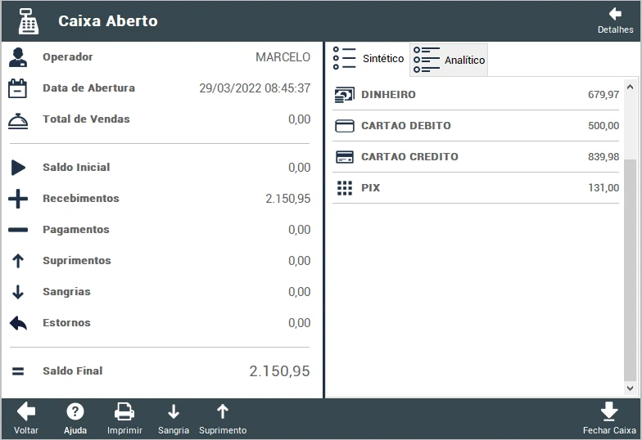Image resolution: width=642 pixels, height=440 pixels.
Task: Switch to the Sintético tab
Action: [368, 59]
